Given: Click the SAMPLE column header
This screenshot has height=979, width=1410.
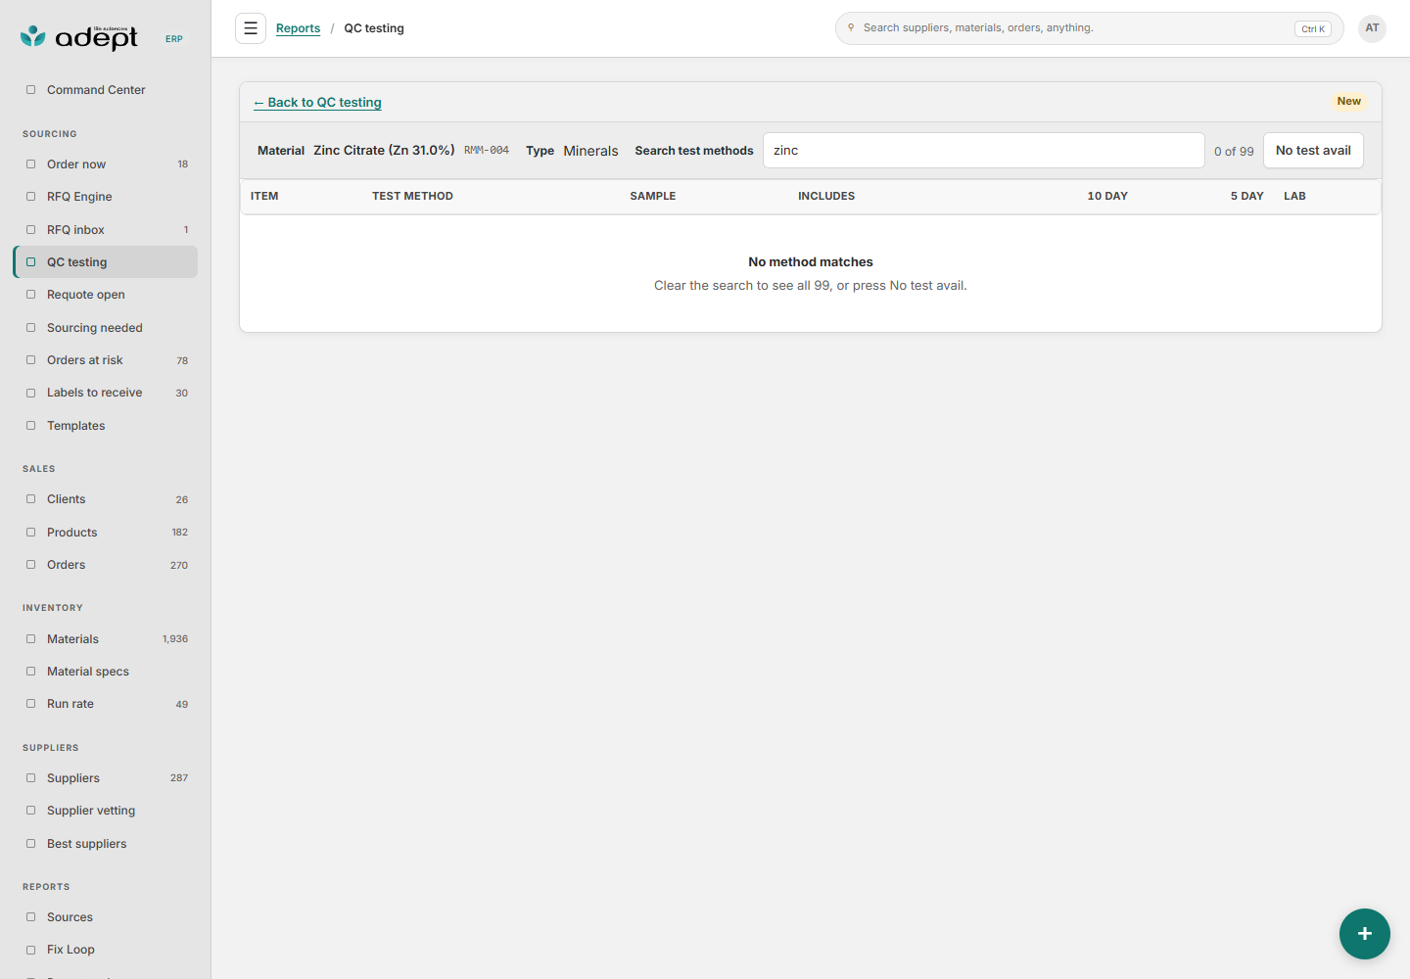Looking at the screenshot, I should pyautogui.click(x=653, y=196).
